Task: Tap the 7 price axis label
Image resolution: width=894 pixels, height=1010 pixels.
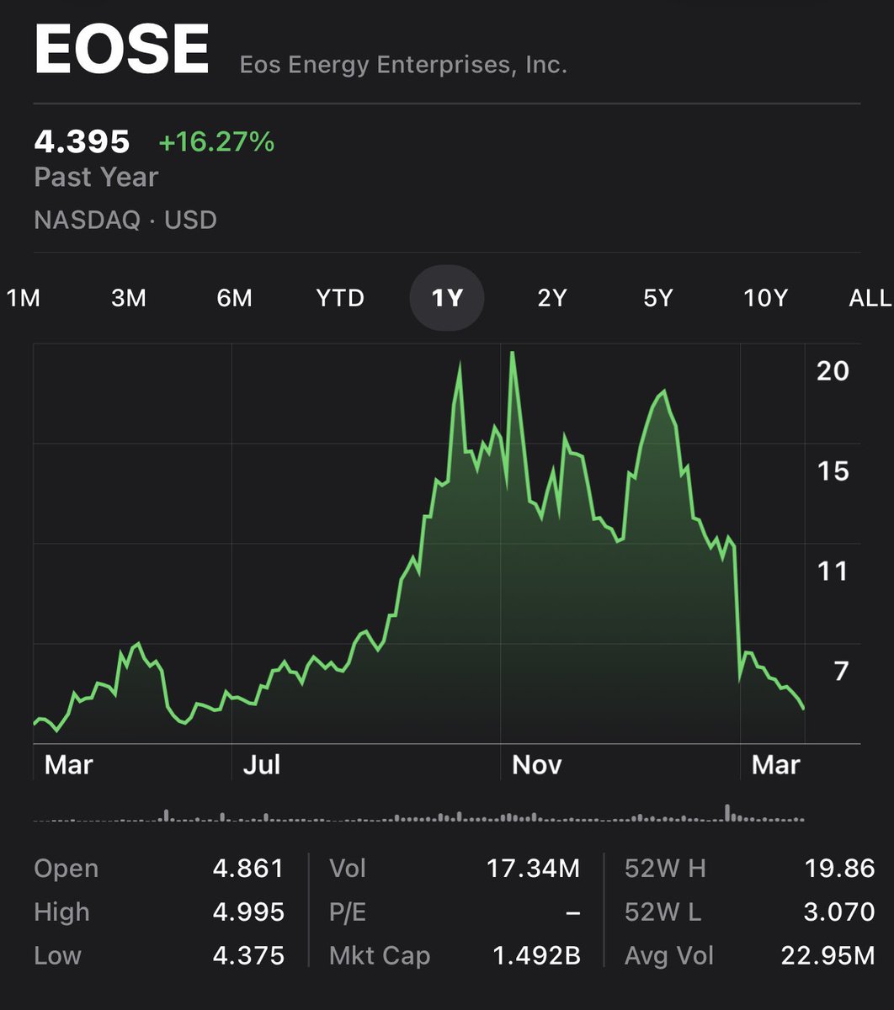Action: [841, 671]
